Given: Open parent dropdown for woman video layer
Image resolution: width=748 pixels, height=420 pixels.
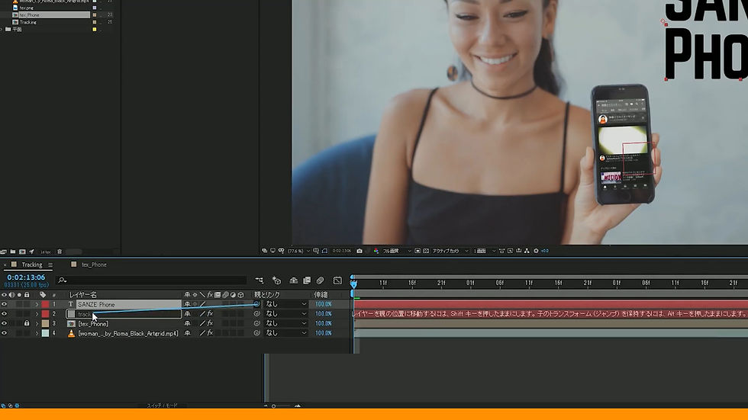Looking at the screenshot, I should click(x=286, y=333).
